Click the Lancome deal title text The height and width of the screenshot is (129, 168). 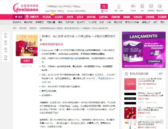150,80
